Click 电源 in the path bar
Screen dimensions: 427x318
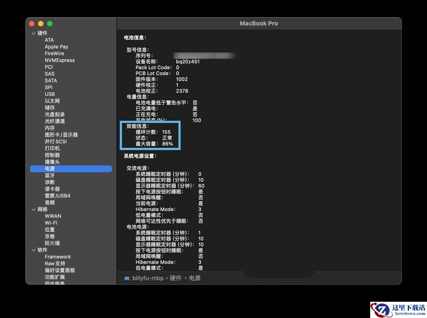pyautogui.click(x=195, y=278)
